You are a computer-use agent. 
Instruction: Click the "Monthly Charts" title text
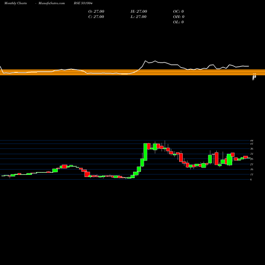[15, 3]
